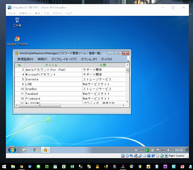
Task: Select the Google Chrome desktop shortcut
Action: point(17,41)
